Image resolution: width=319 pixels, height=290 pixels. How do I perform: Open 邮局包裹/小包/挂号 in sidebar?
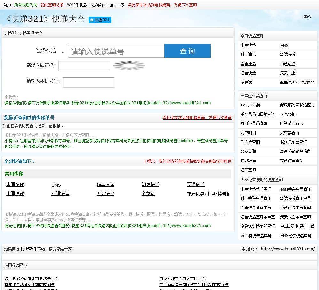pyautogui.click(x=297, y=82)
